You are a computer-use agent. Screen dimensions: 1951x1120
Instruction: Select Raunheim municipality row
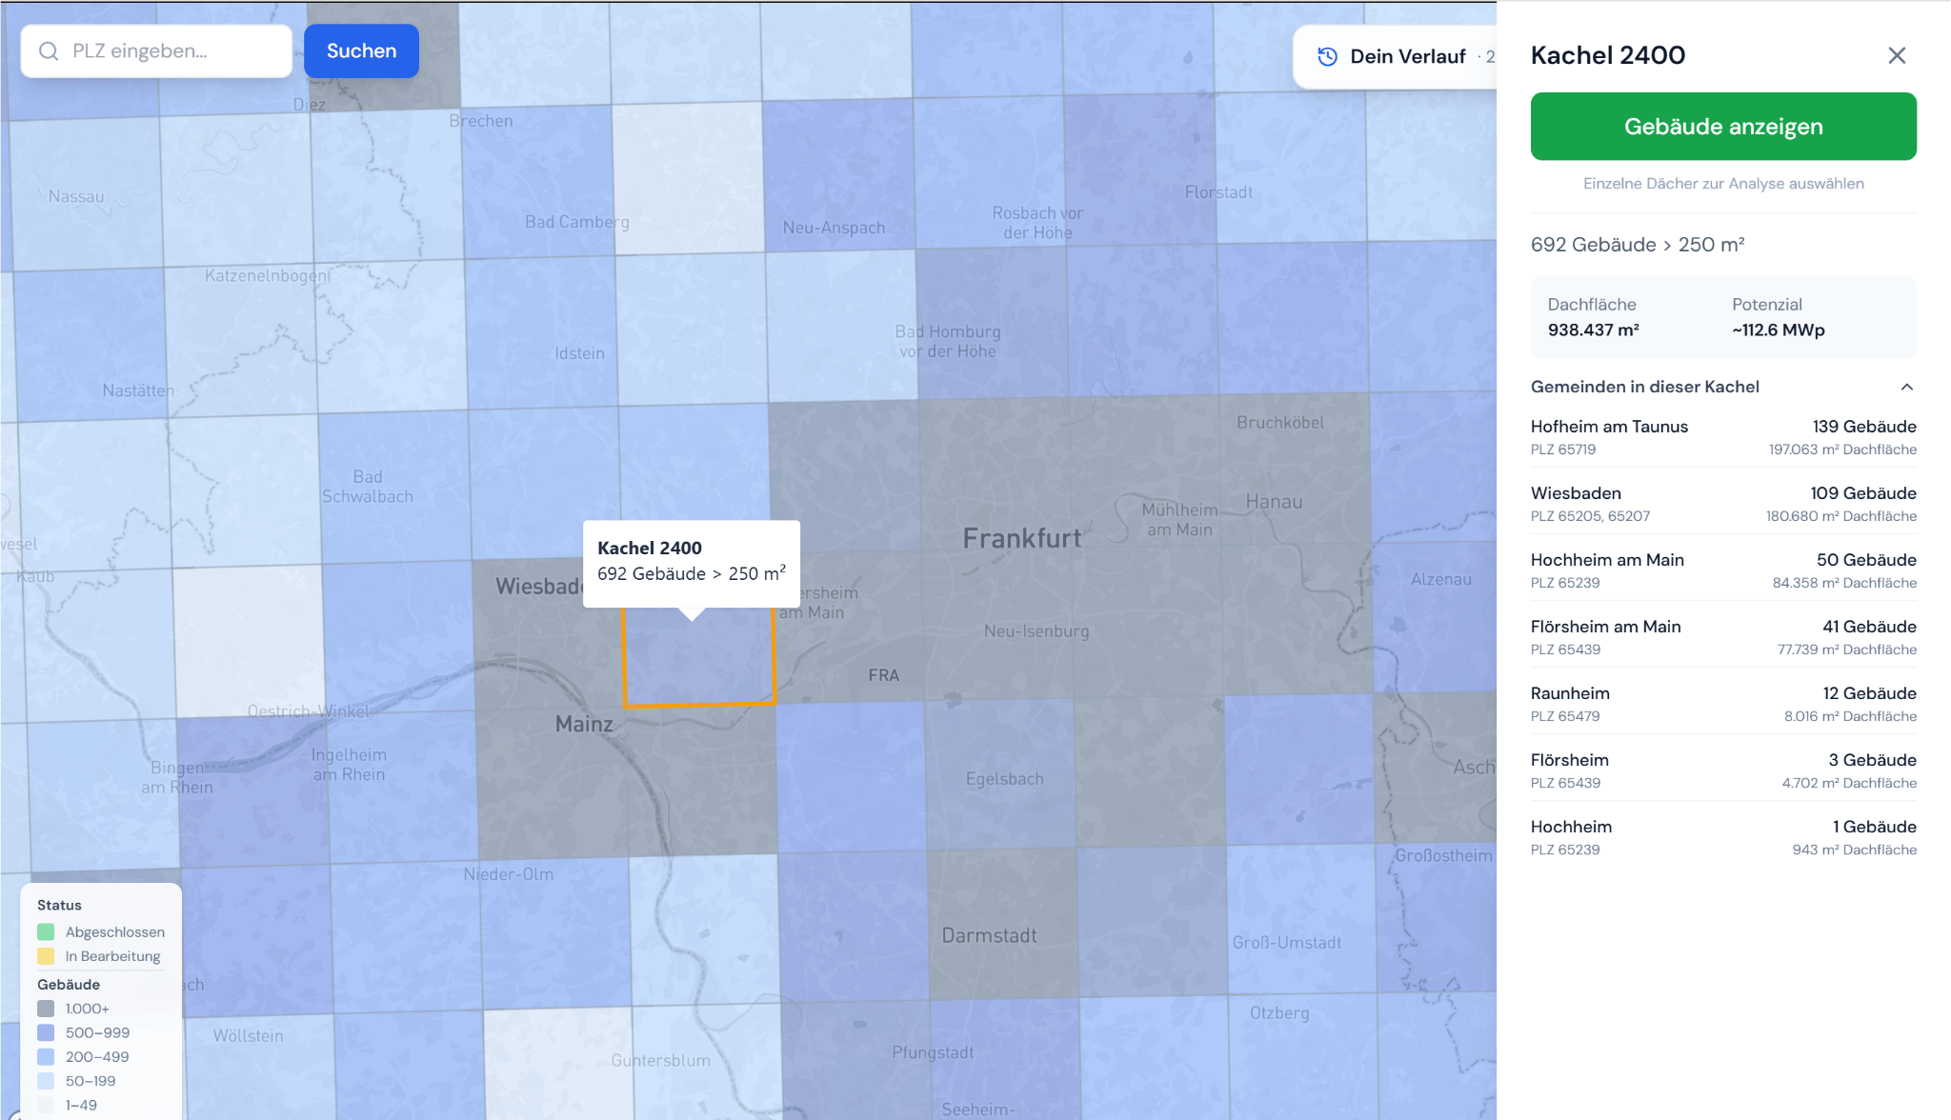pos(1723,704)
